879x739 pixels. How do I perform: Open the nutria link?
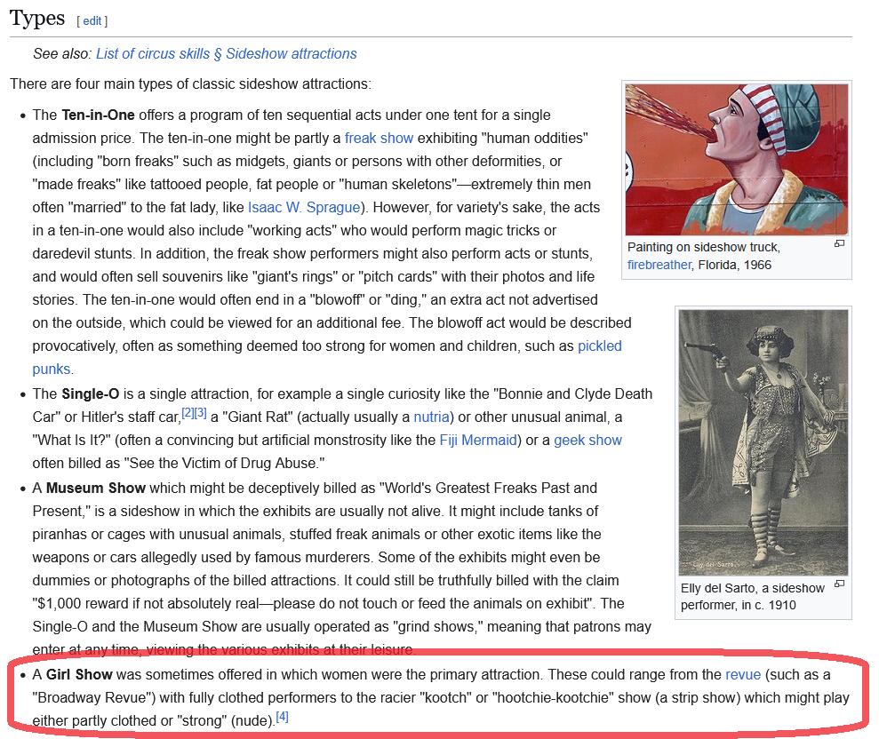(431, 417)
